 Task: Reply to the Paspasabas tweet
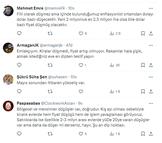(19, 134)
